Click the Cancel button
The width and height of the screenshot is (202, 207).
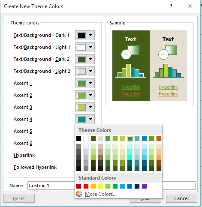tap(181, 198)
